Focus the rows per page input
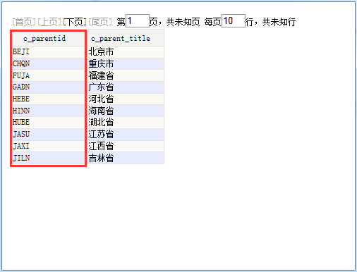Image resolution: width=357 pixels, height=272 pixels. point(234,21)
